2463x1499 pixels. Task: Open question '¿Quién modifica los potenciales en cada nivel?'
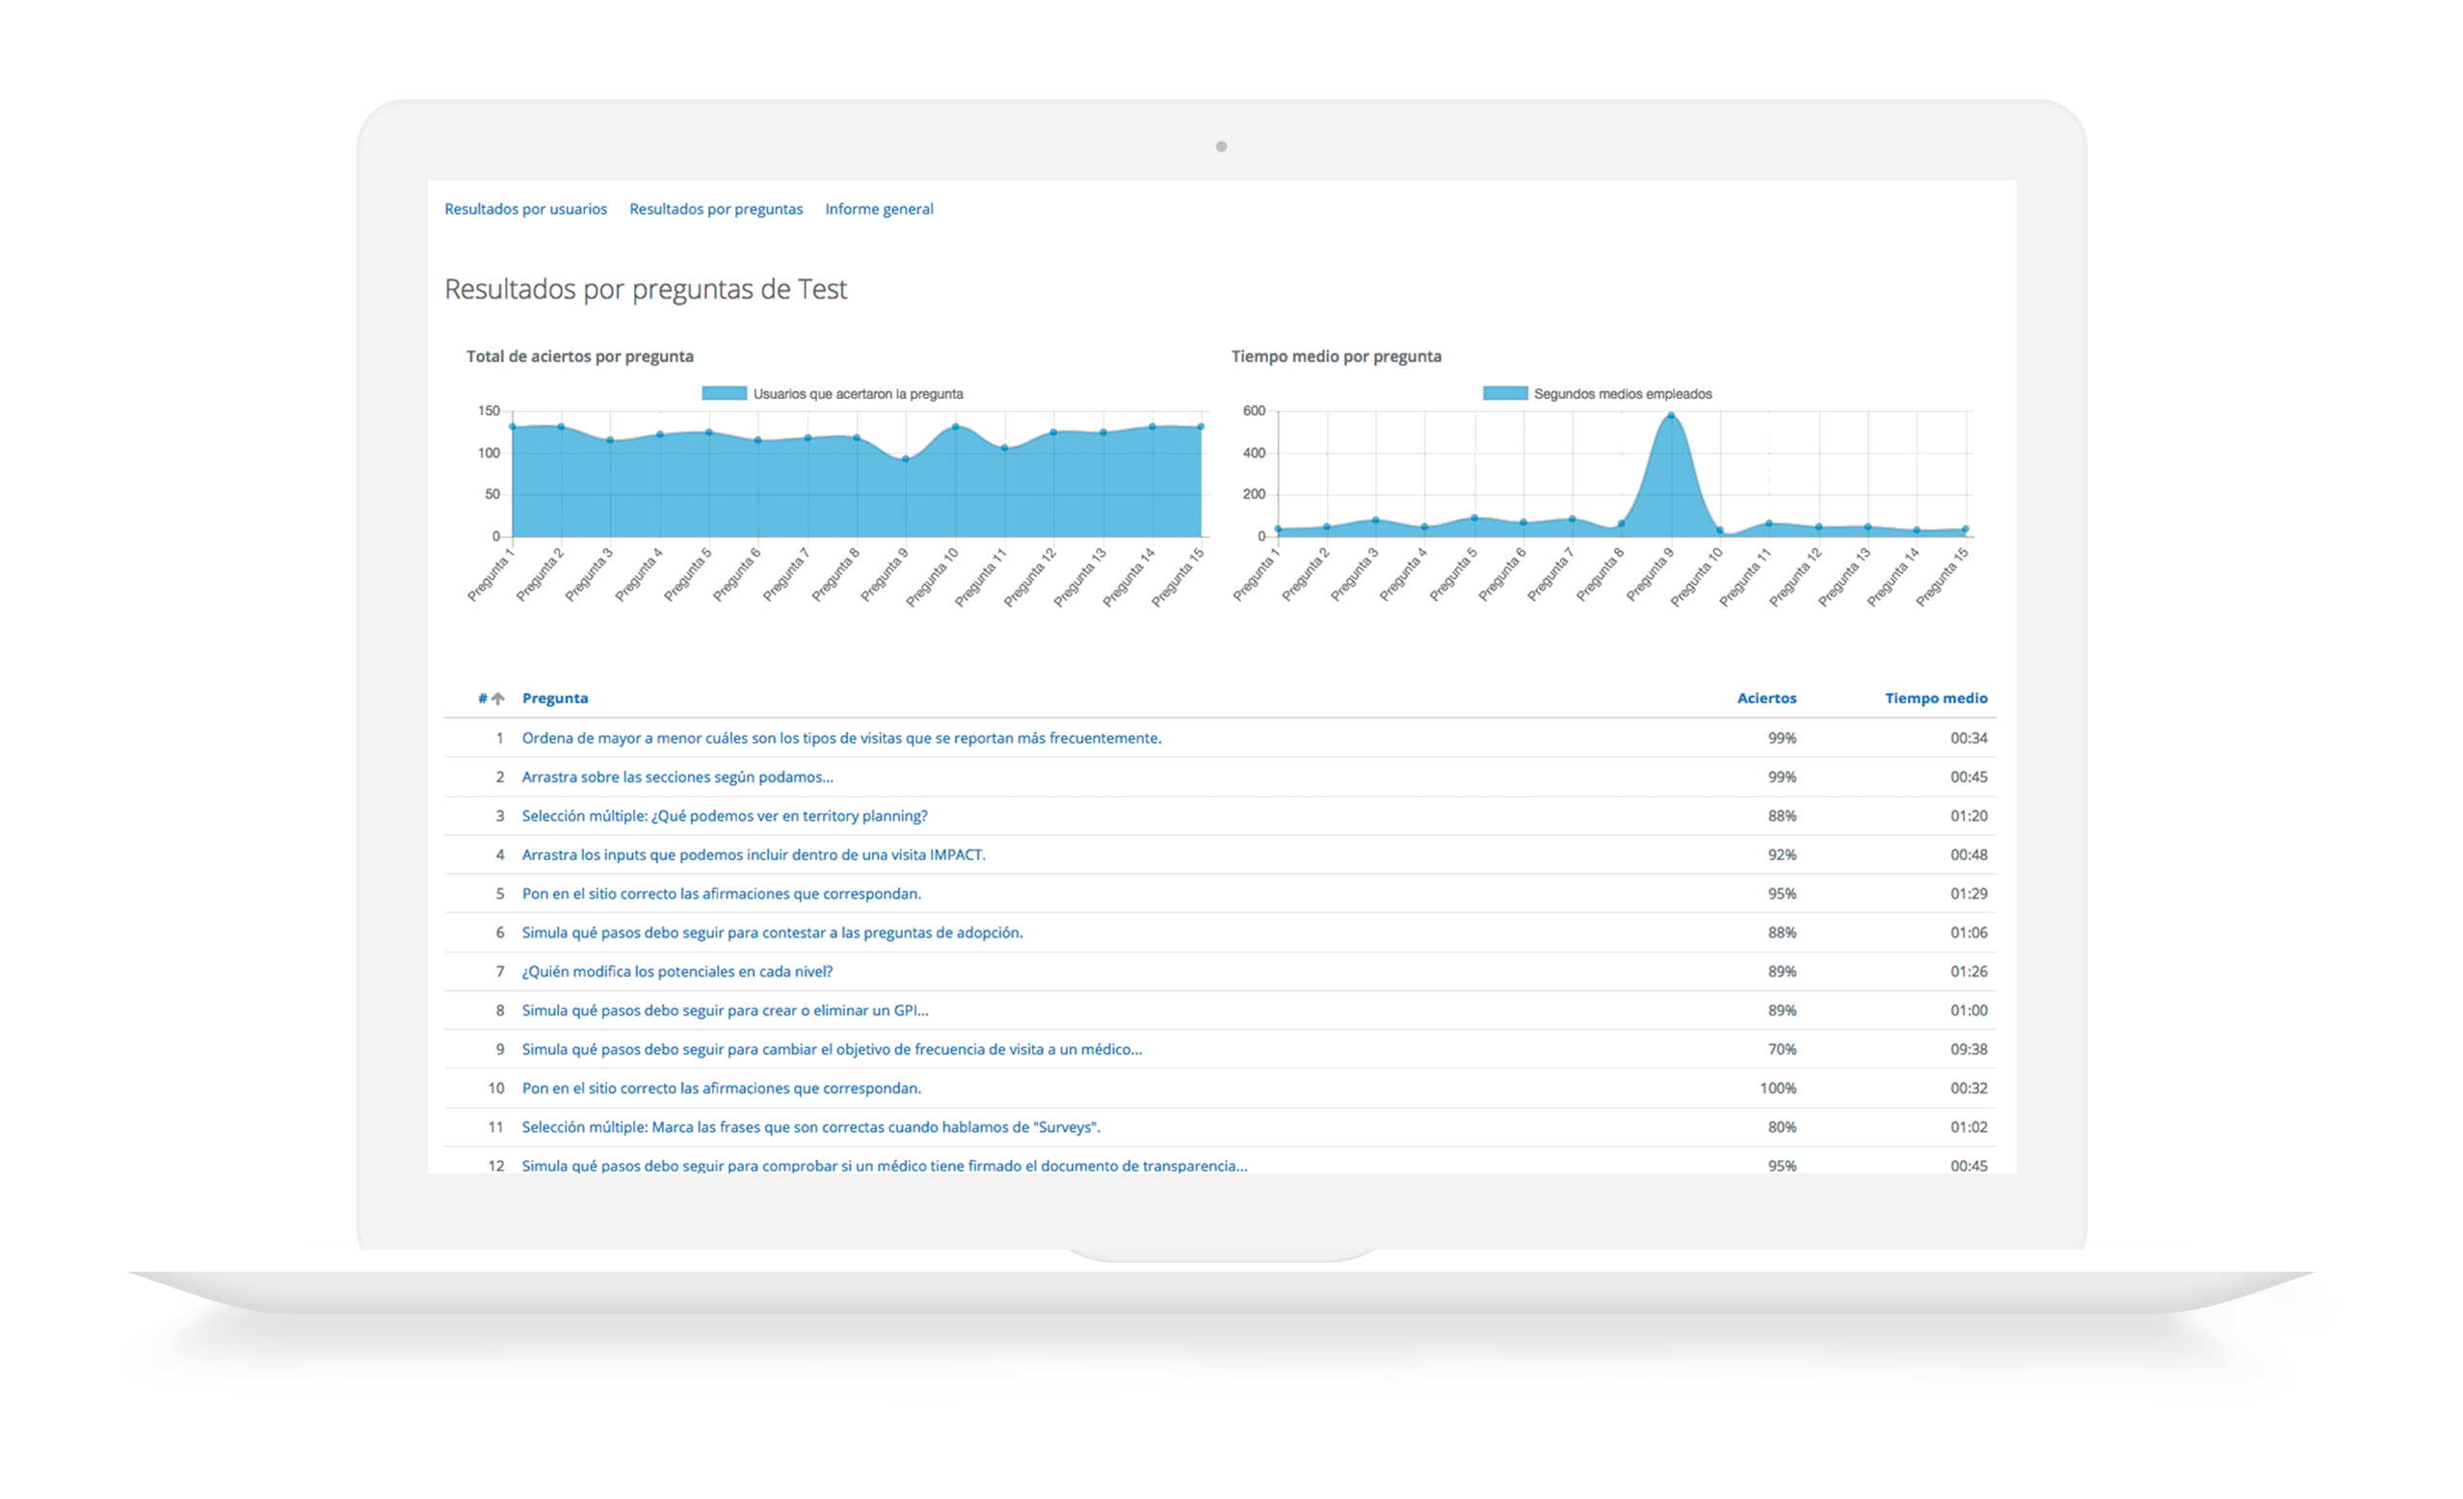[676, 972]
